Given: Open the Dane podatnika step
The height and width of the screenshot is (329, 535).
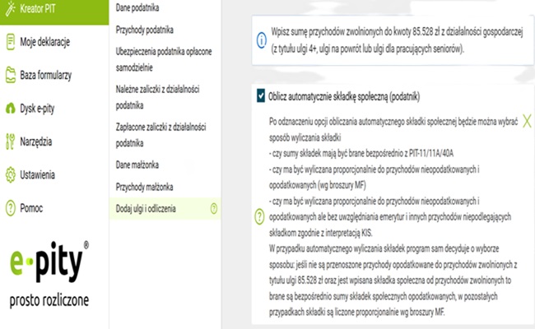Looking at the screenshot, I should point(137,7).
